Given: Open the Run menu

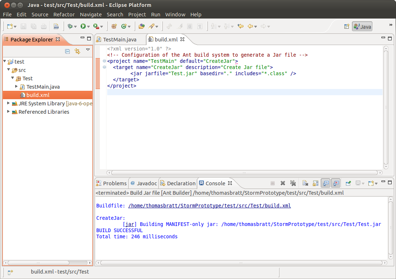Looking at the screenshot, I should [x=155, y=15].
